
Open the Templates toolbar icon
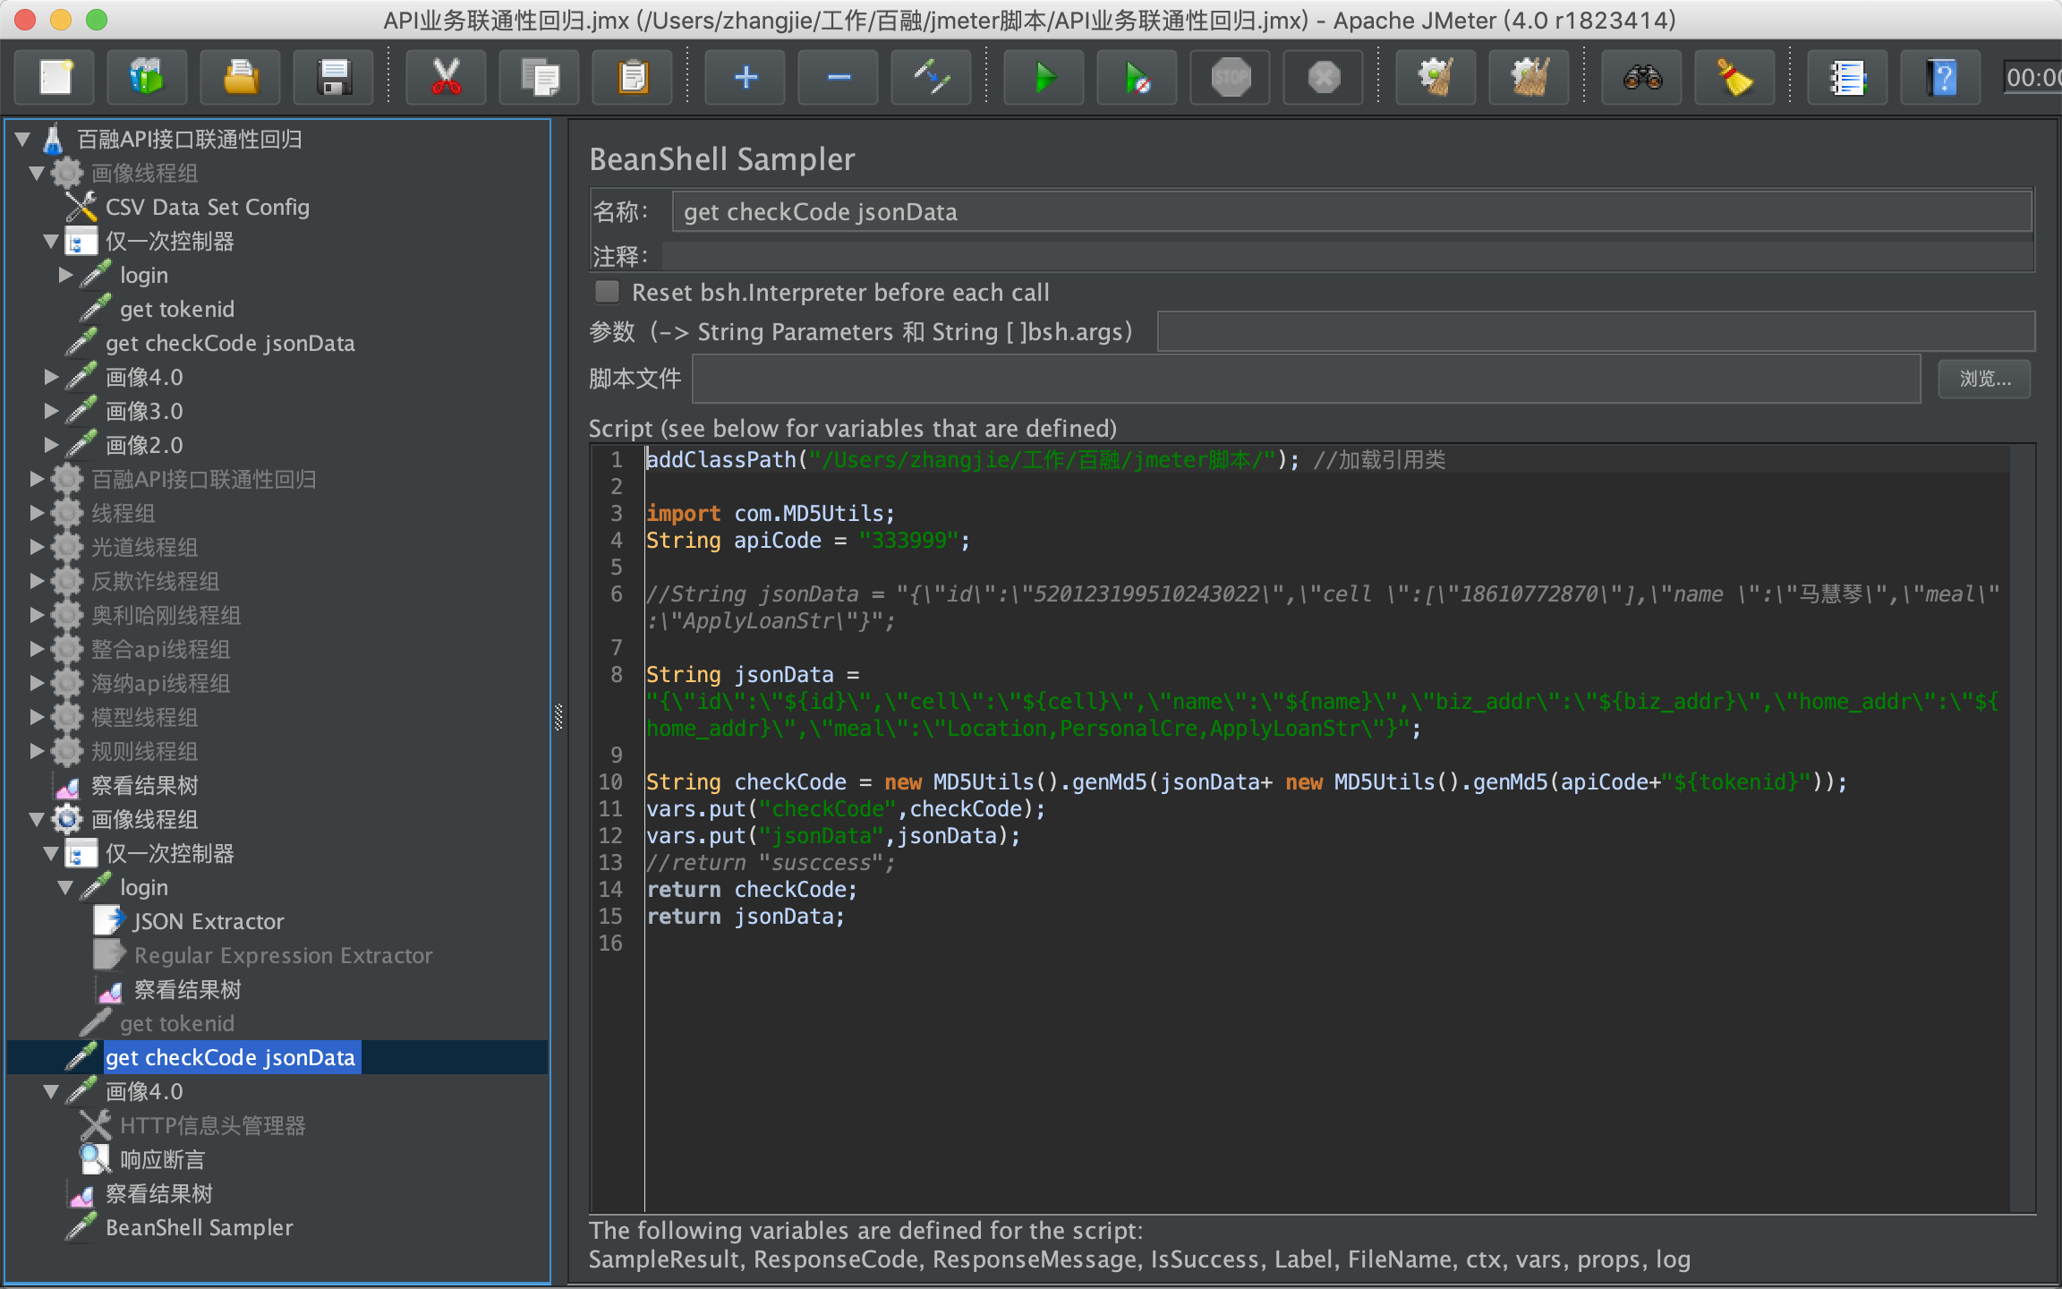tap(147, 78)
